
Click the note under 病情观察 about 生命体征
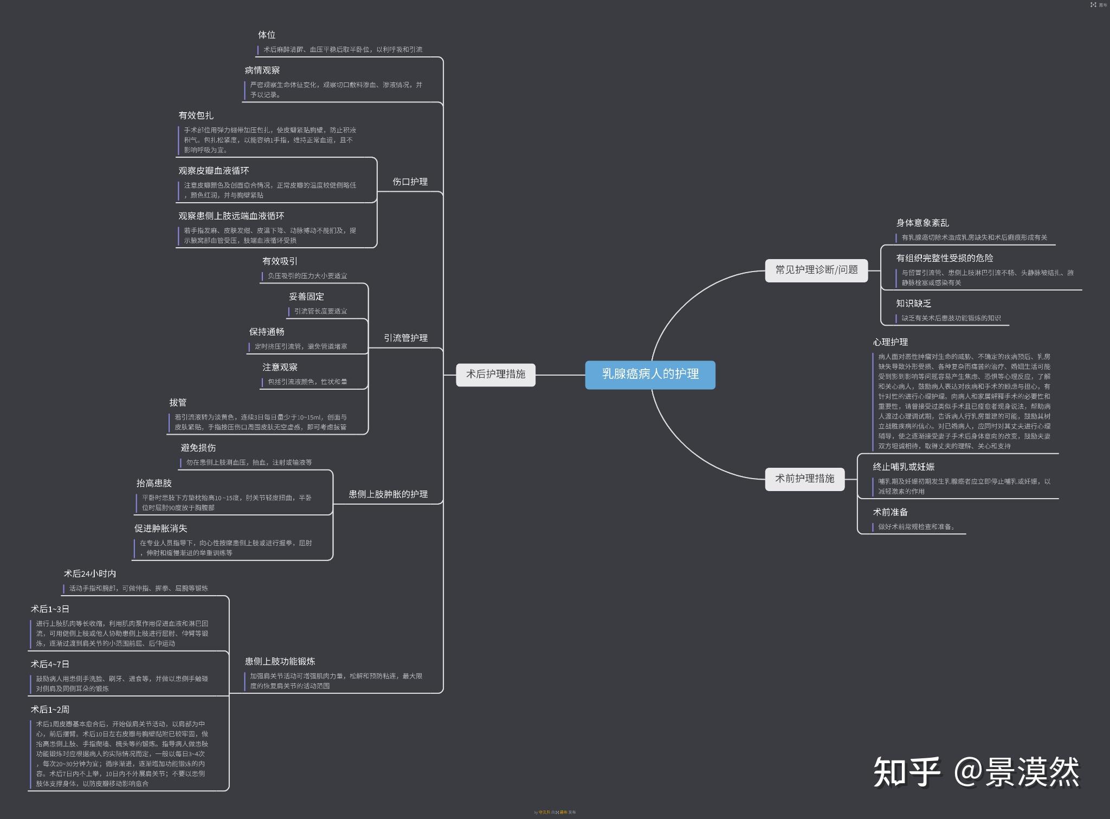click(336, 89)
